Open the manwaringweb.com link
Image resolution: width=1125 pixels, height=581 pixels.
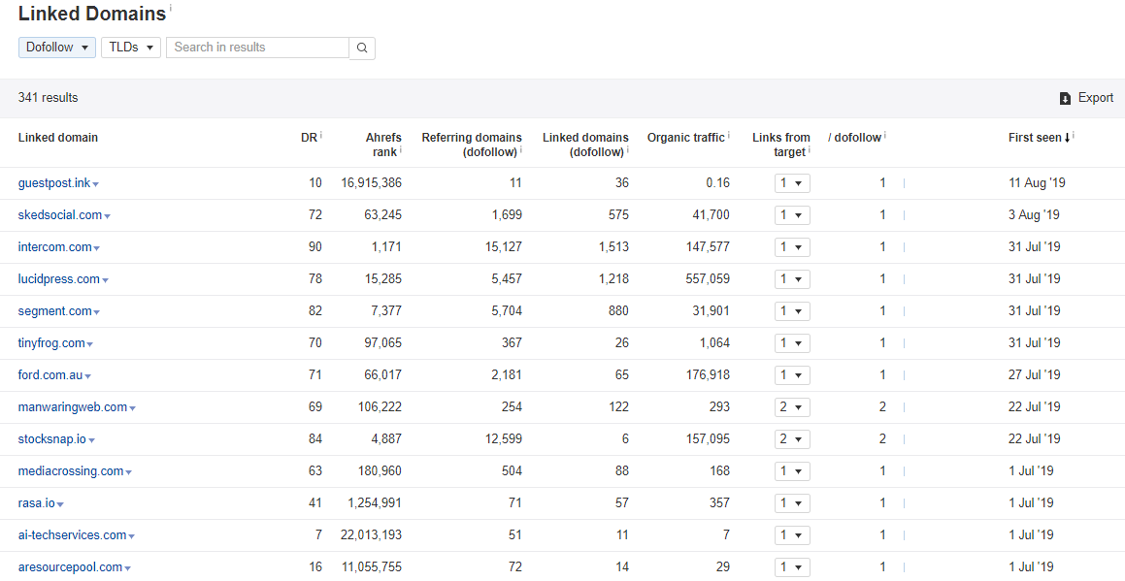tap(73, 407)
